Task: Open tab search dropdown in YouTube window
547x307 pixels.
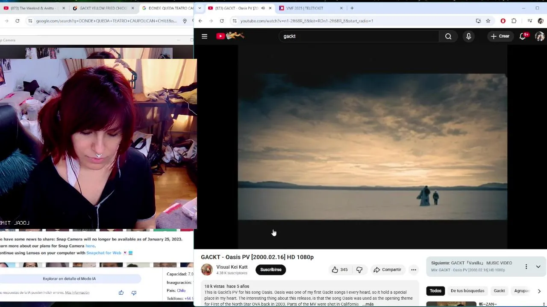Action: click(199, 8)
